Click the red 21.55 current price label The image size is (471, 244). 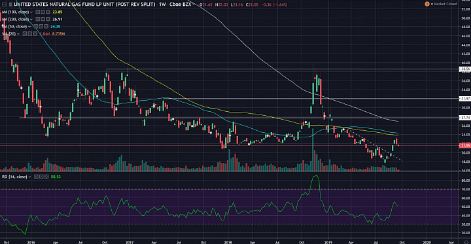[x=464, y=146]
